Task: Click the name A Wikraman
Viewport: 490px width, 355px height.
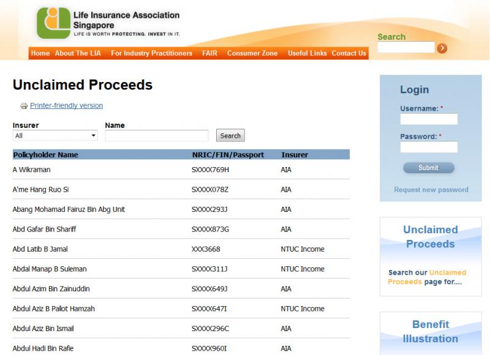Action: 32,170
